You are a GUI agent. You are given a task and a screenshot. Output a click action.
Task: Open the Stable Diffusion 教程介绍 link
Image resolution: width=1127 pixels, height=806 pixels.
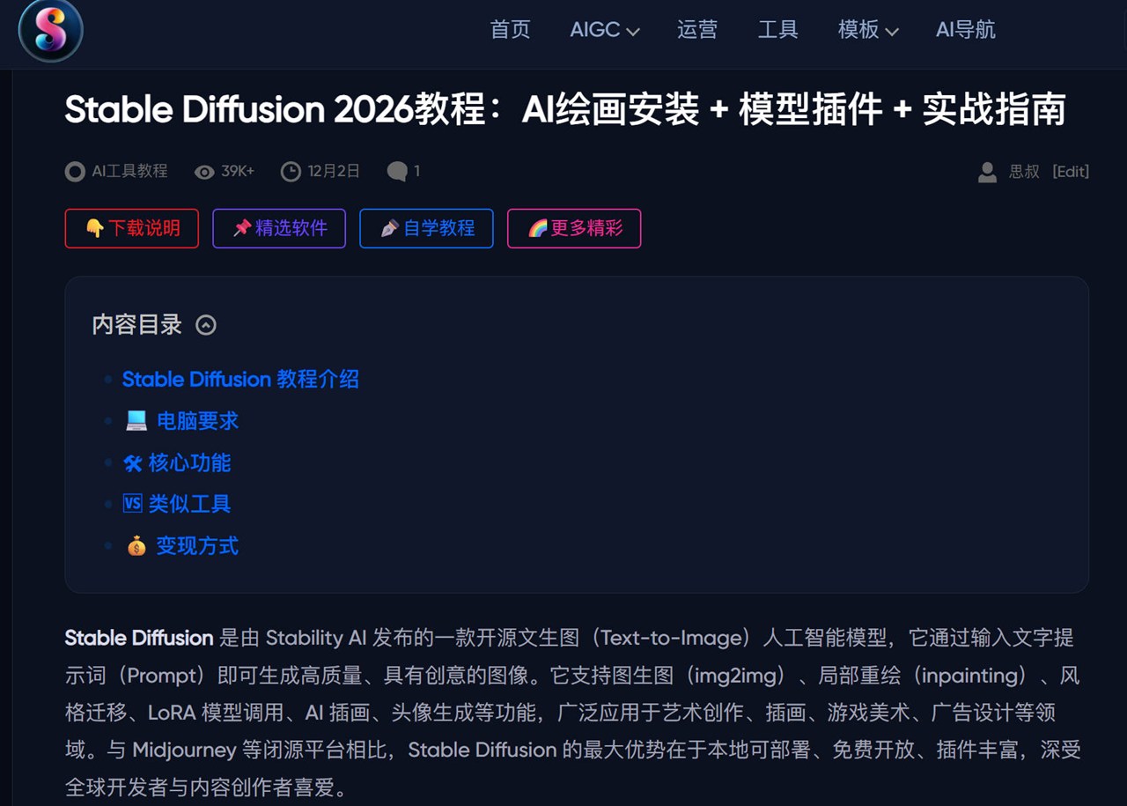(240, 379)
